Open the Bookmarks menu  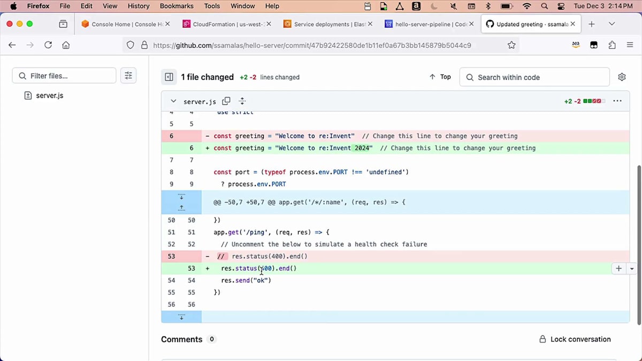tap(177, 6)
